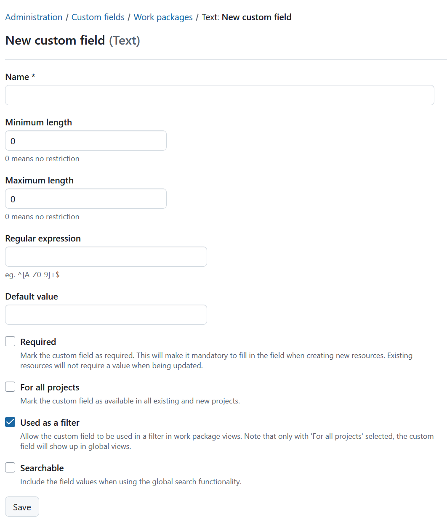The width and height of the screenshot is (447, 528).
Task: Click the Save button
Action: [x=22, y=507]
